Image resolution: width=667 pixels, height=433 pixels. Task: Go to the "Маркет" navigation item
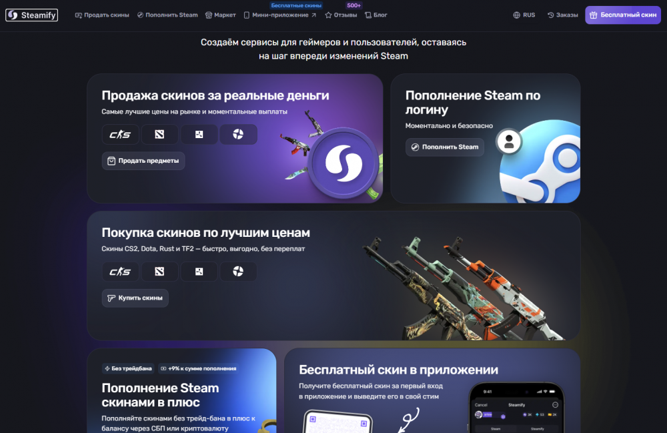click(x=220, y=15)
